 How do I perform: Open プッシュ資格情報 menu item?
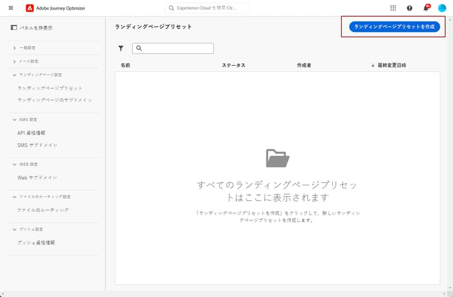(36, 243)
